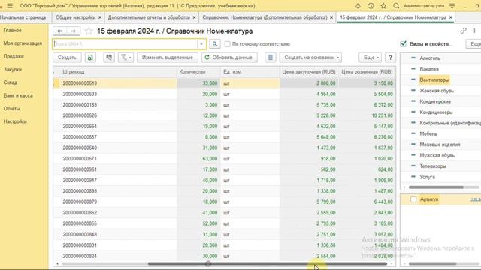This screenshot has height=270, width=481.
Task: Open Создать на основании dropdown
Action: [310, 58]
